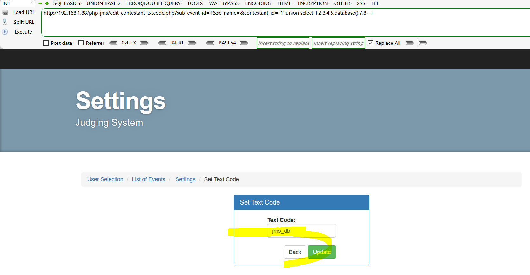Image resolution: width=530 pixels, height=275 pixels.
Task: Click the green Update button
Action: coord(322,252)
